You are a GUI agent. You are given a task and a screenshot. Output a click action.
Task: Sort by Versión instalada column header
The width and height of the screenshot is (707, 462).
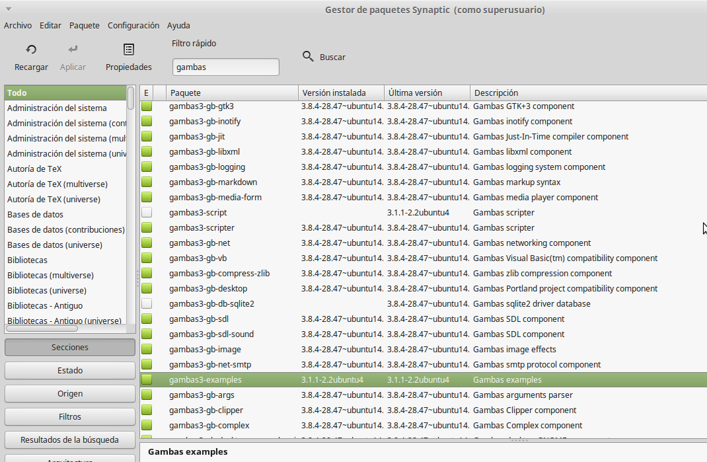341,93
